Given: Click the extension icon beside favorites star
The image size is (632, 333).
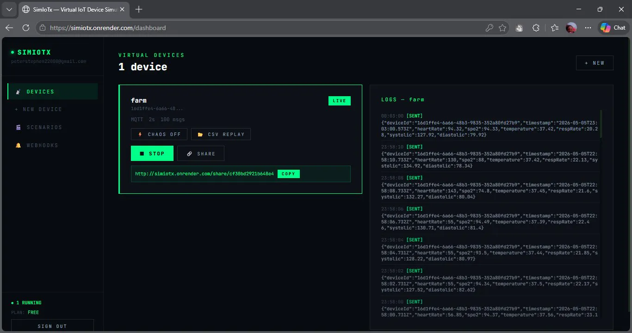Looking at the screenshot, I should (519, 28).
